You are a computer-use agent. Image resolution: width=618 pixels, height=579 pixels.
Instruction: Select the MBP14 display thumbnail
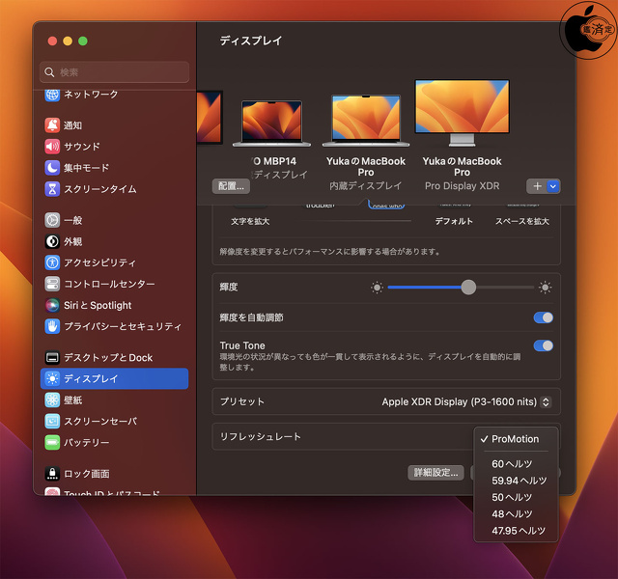coord(271,124)
